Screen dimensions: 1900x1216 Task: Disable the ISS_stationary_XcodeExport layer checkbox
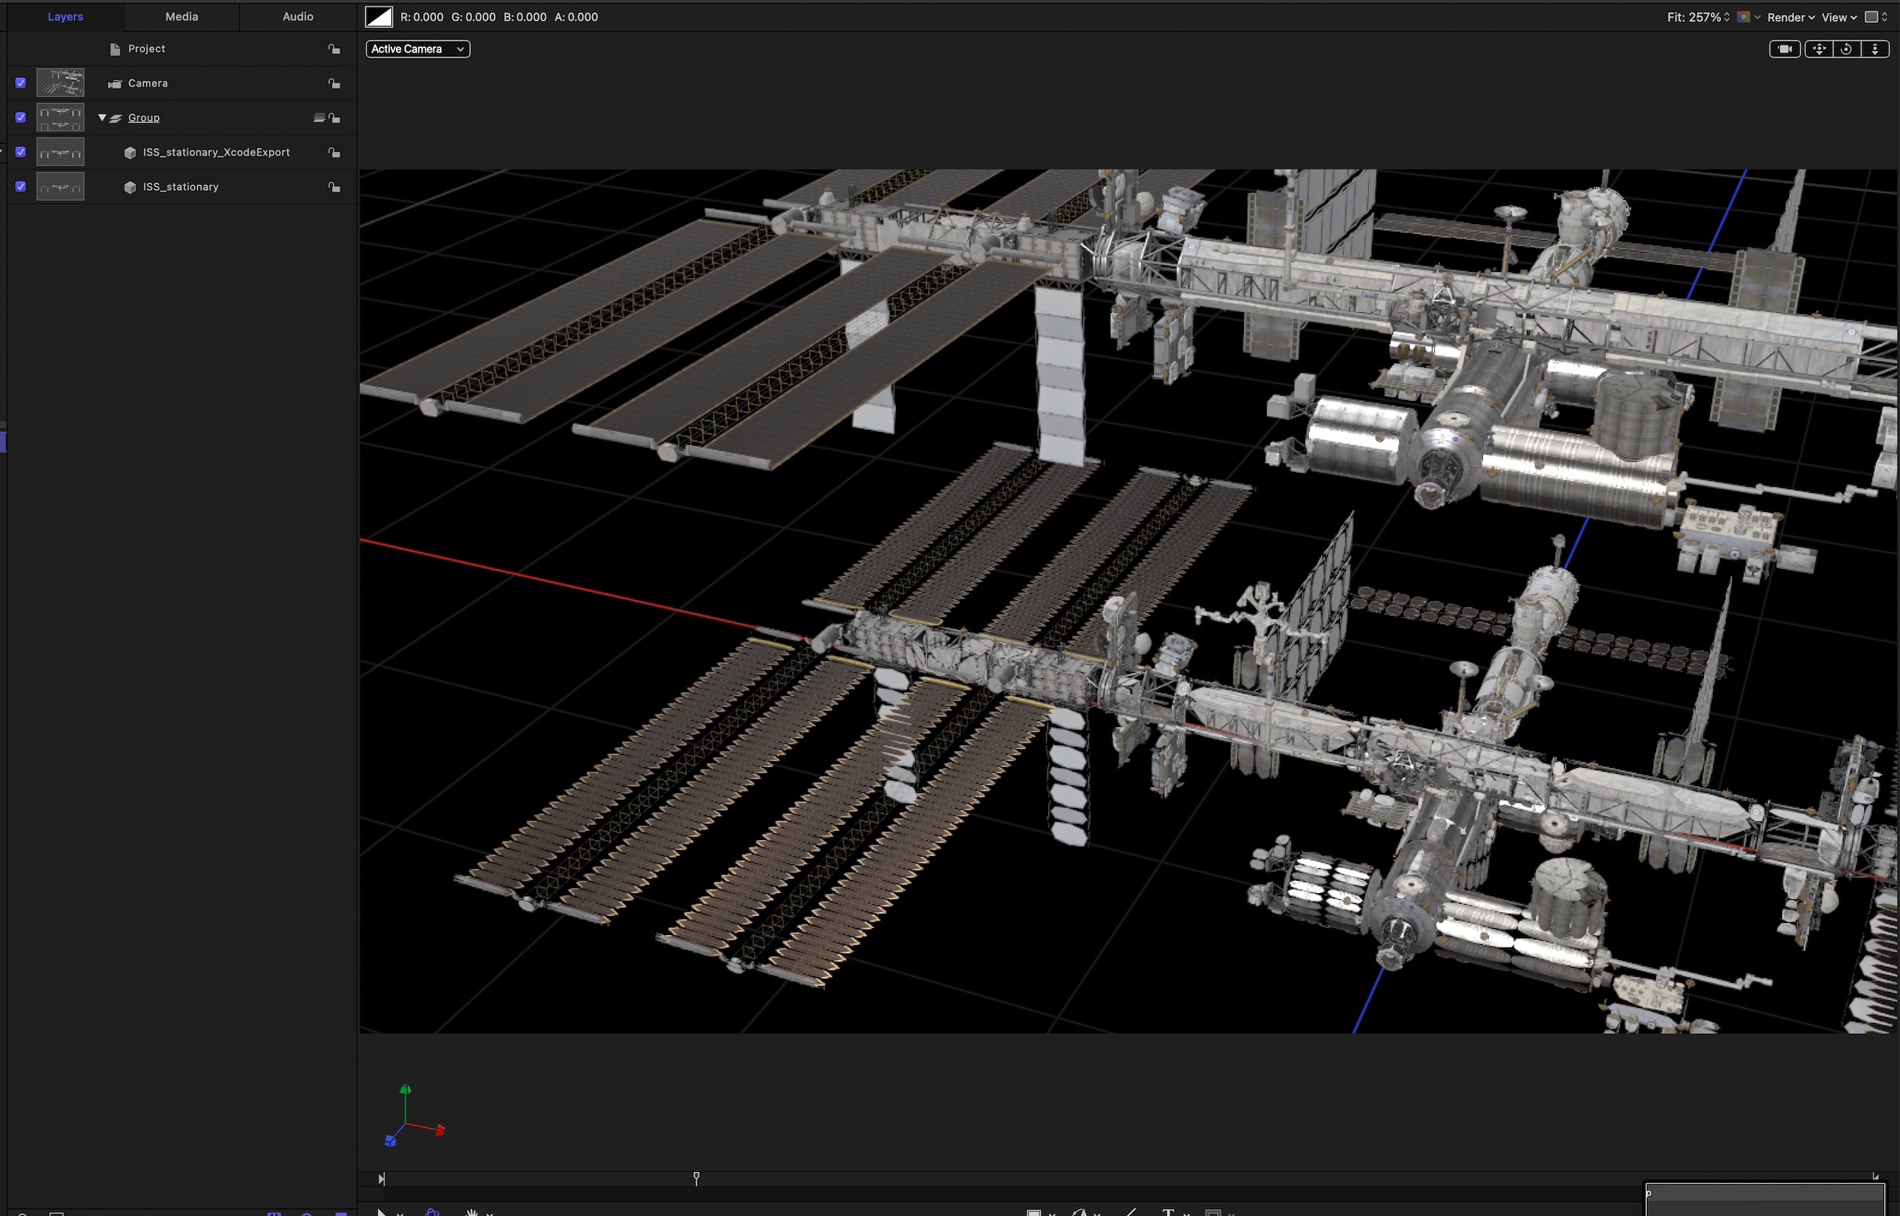point(21,153)
